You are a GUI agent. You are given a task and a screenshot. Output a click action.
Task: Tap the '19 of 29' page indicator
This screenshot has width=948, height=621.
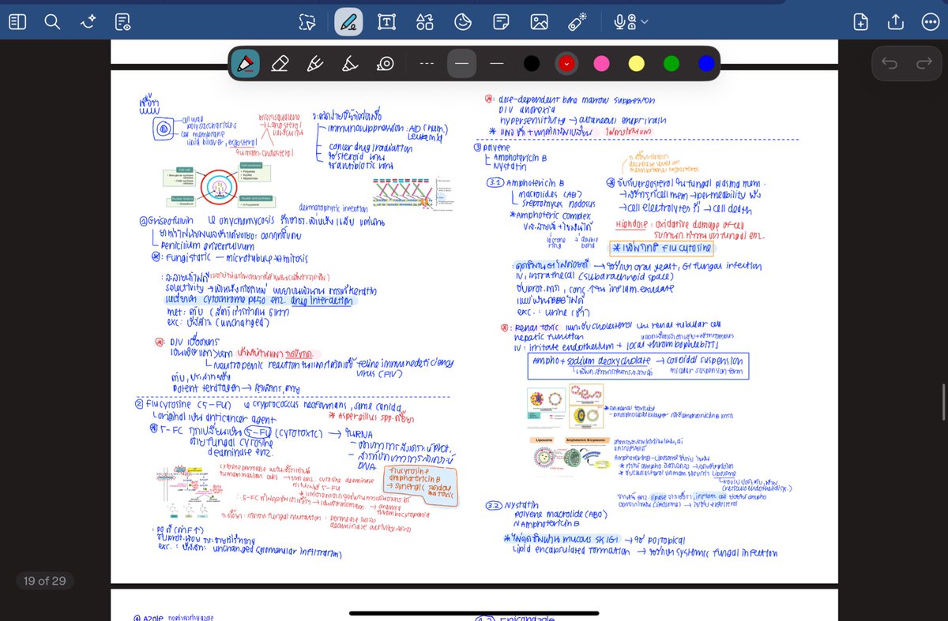[x=45, y=582]
